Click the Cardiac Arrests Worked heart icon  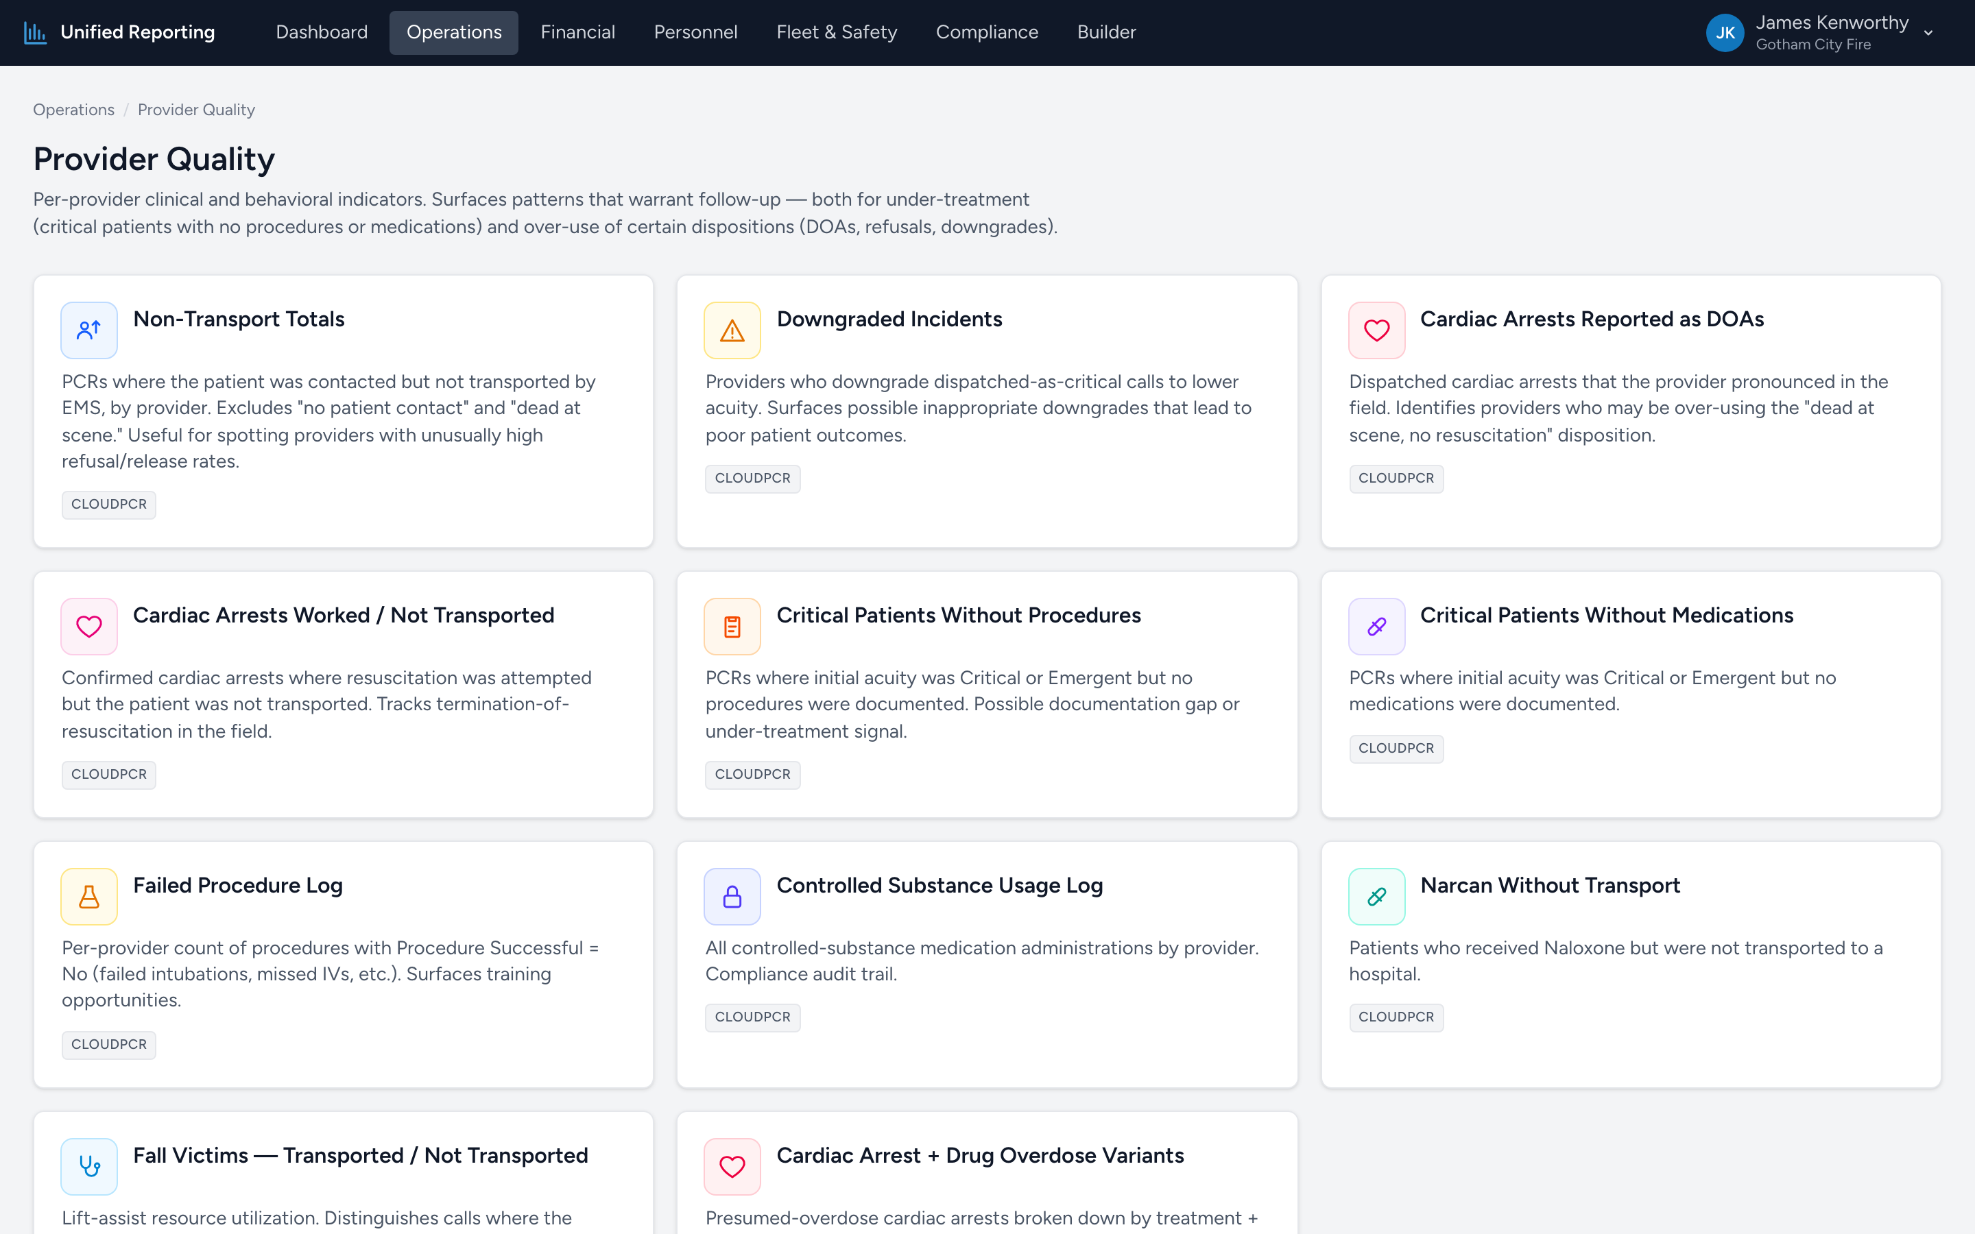(89, 626)
